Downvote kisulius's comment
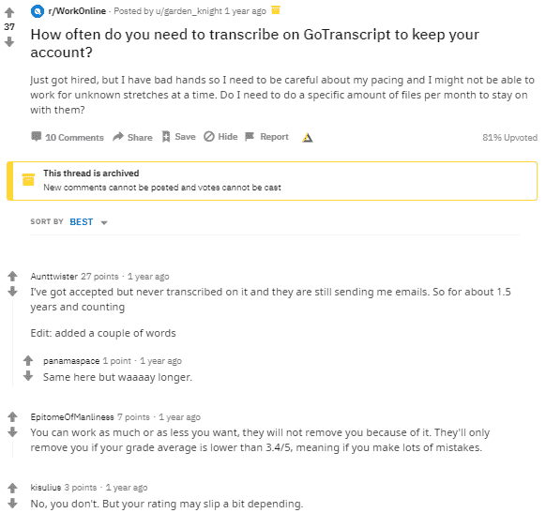Screen dimensions: 546x513 12,503
